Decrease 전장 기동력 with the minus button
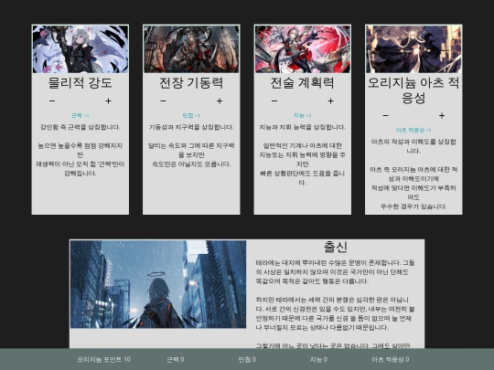This screenshot has width=494, height=370. (163, 101)
